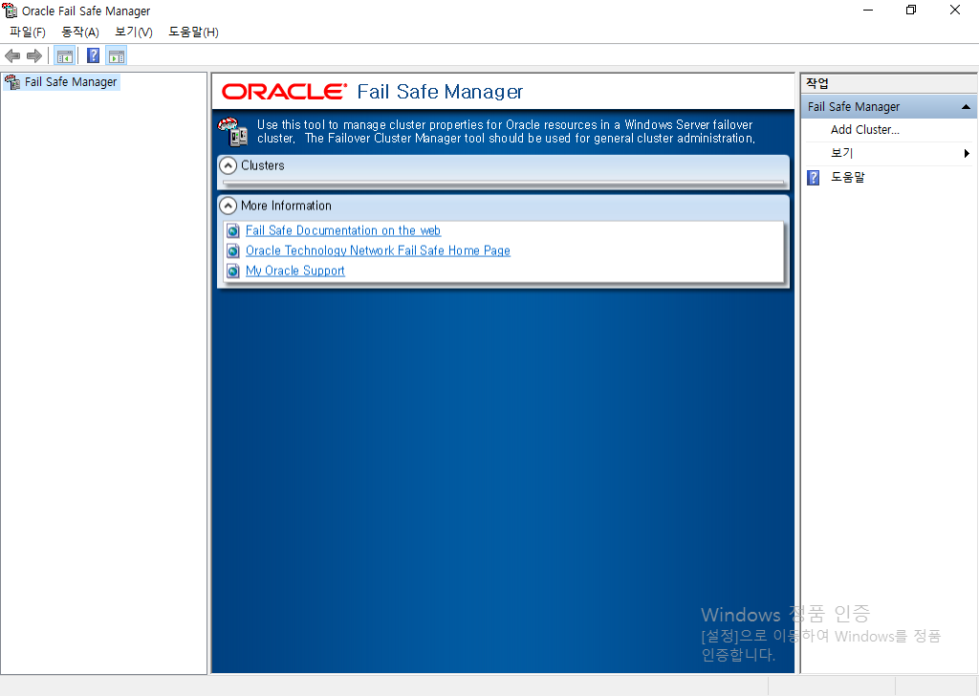This screenshot has width=979, height=696.
Task: Toggle the console tree pane icon
Action: [x=65, y=56]
